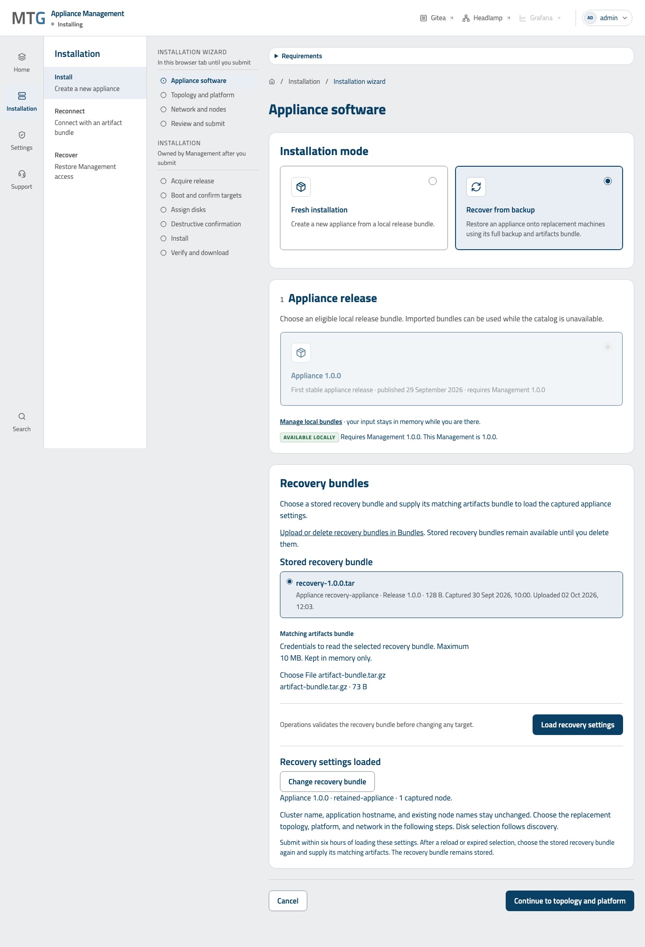The width and height of the screenshot is (645, 947).
Task: Continue to topology and platform
Action: tap(570, 901)
